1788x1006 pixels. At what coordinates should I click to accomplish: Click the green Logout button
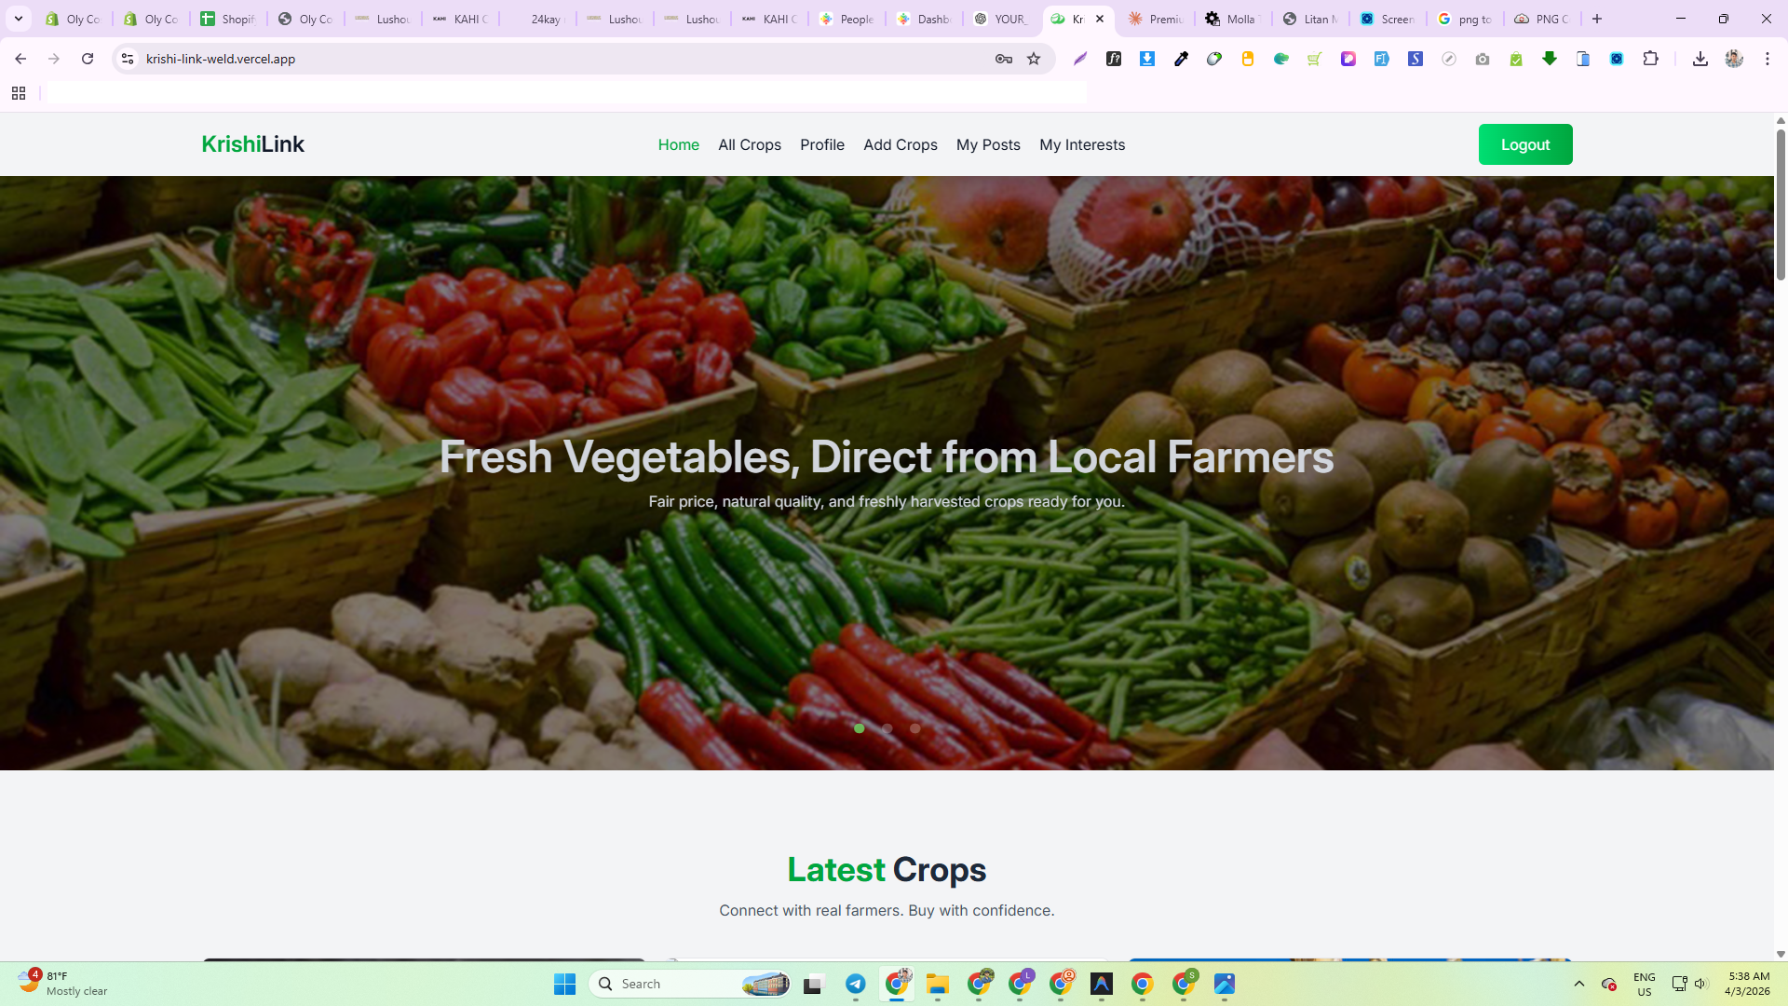coord(1524,144)
